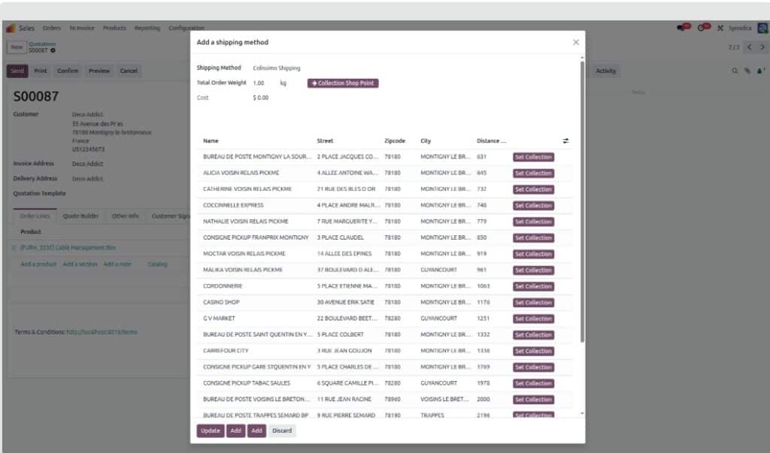
Task: Click the Collection Shop Point button
Action: tap(343, 83)
